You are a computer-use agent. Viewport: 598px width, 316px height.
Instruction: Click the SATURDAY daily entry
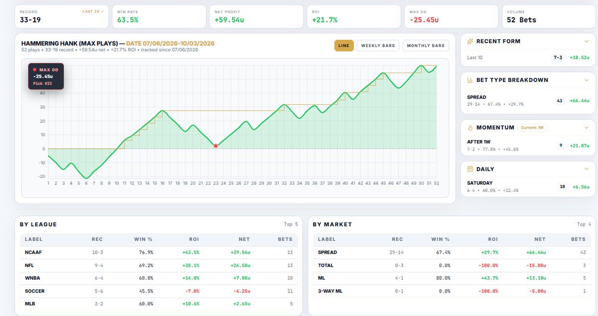[x=528, y=186]
